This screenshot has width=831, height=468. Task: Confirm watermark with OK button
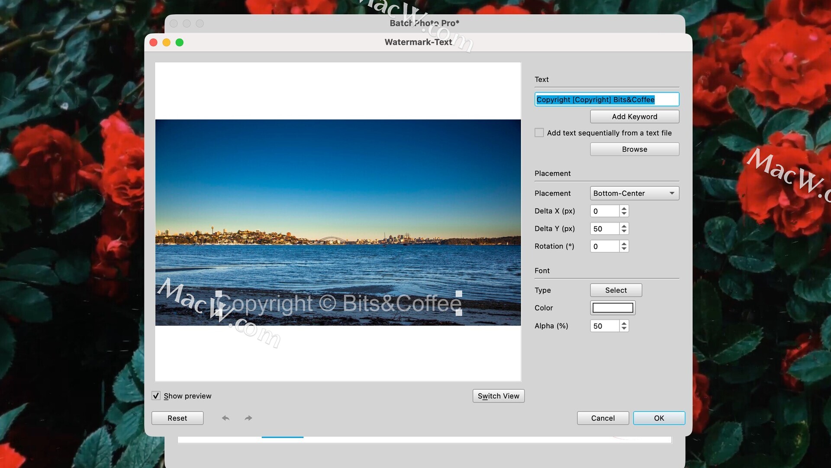click(658, 418)
